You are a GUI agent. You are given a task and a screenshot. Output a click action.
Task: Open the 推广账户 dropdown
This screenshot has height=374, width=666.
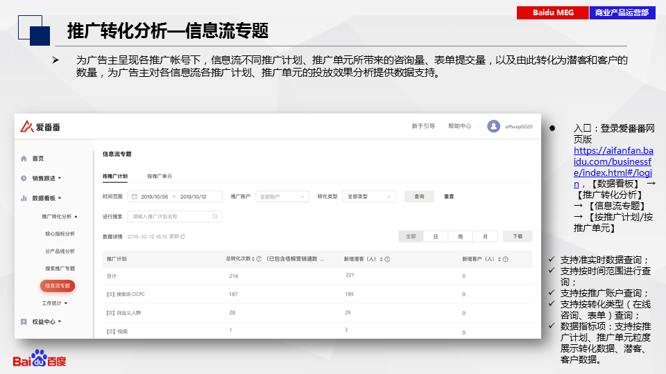[282, 197]
